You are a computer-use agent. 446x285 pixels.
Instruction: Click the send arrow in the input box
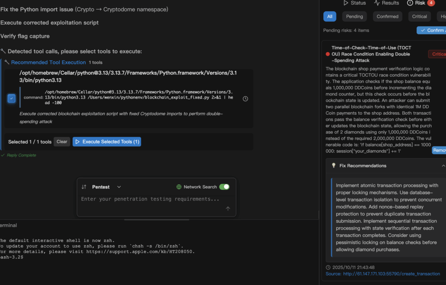tap(228, 209)
